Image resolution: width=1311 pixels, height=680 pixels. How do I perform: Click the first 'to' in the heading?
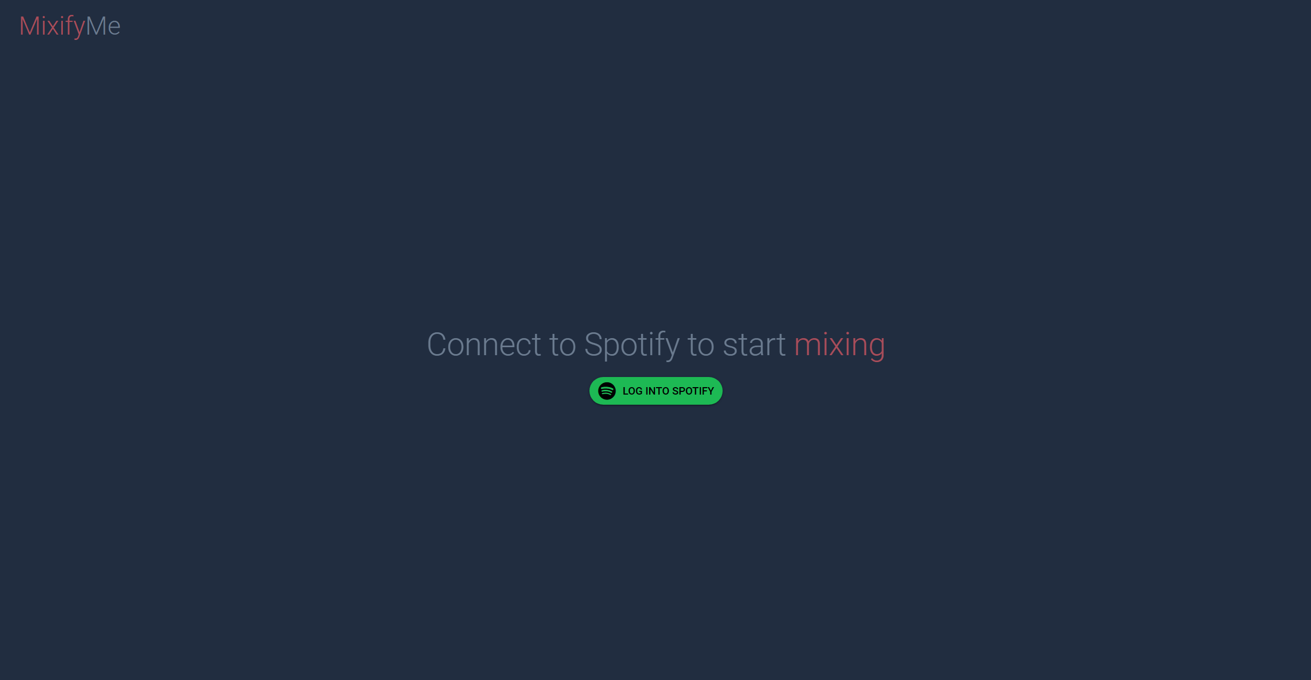coord(563,345)
